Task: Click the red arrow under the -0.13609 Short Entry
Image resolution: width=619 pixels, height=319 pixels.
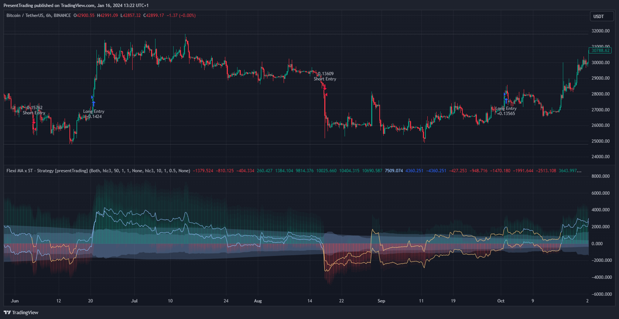Action: click(324, 87)
